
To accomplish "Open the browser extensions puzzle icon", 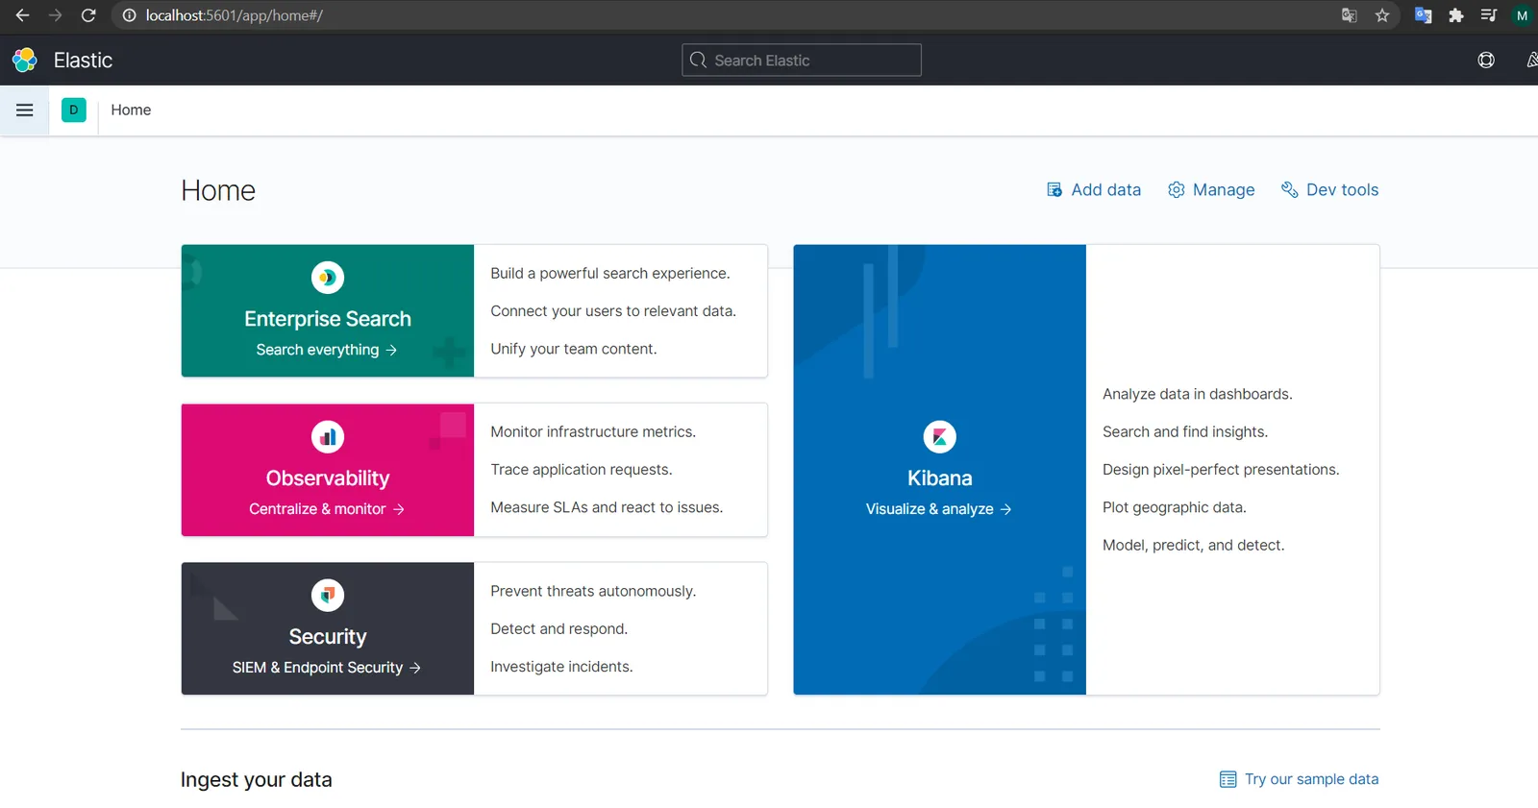I will tap(1456, 15).
